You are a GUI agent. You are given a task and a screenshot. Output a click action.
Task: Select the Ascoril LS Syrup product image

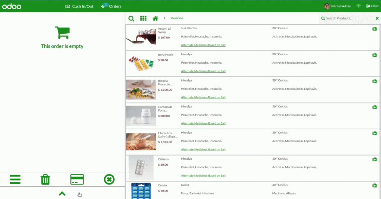point(141,37)
